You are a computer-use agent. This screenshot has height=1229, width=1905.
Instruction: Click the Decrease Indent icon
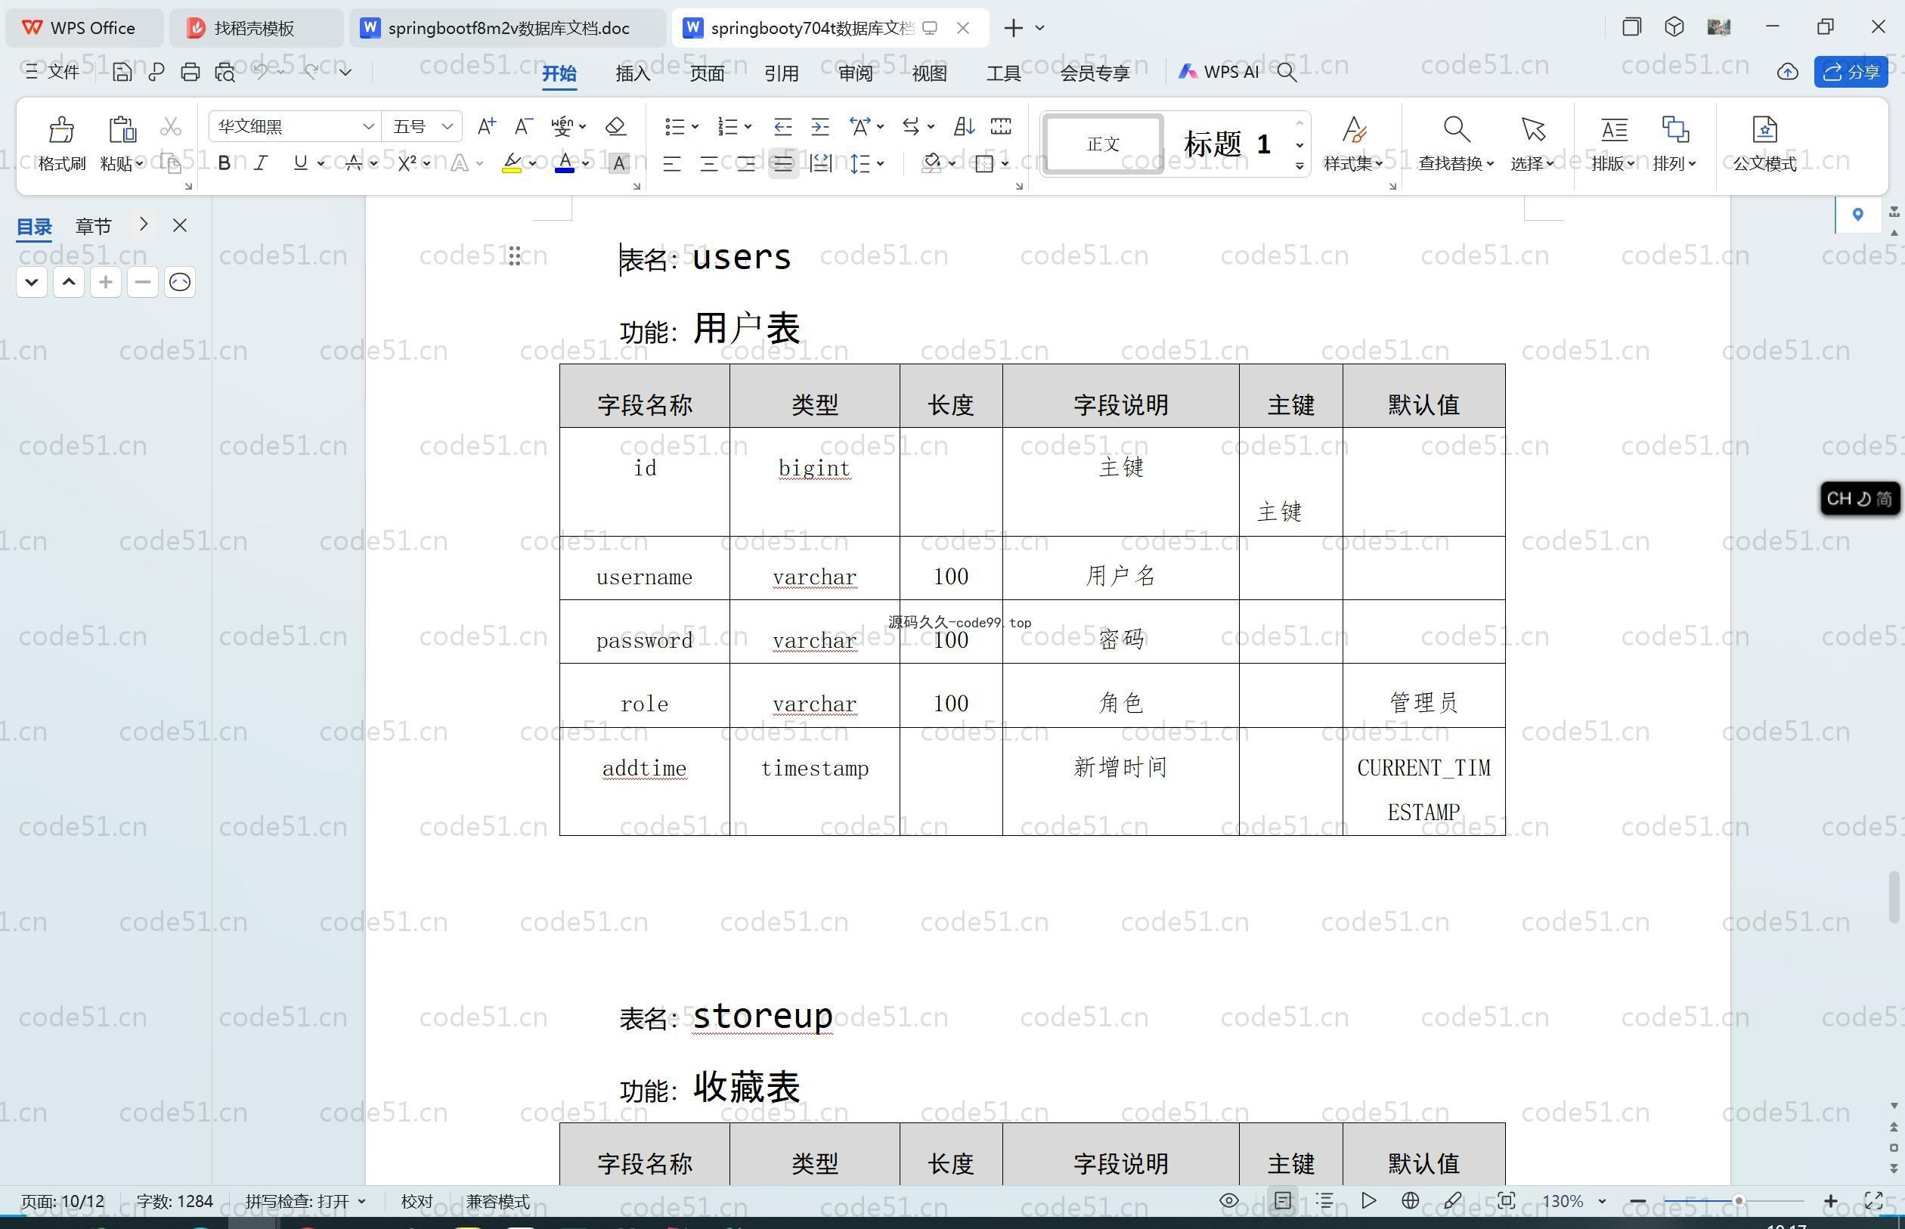[783, 126]
